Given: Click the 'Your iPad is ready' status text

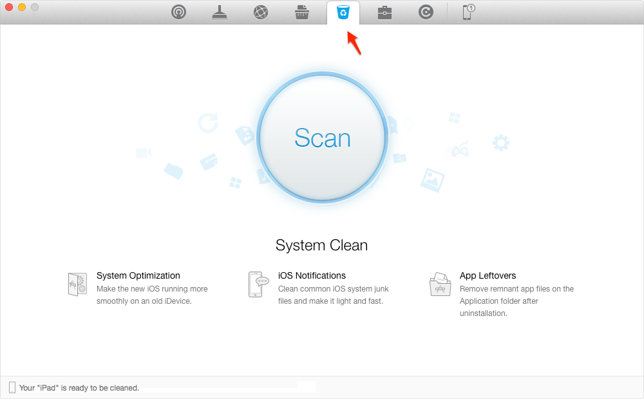Looking at the screenshot, I should click(x=79, y=388).
